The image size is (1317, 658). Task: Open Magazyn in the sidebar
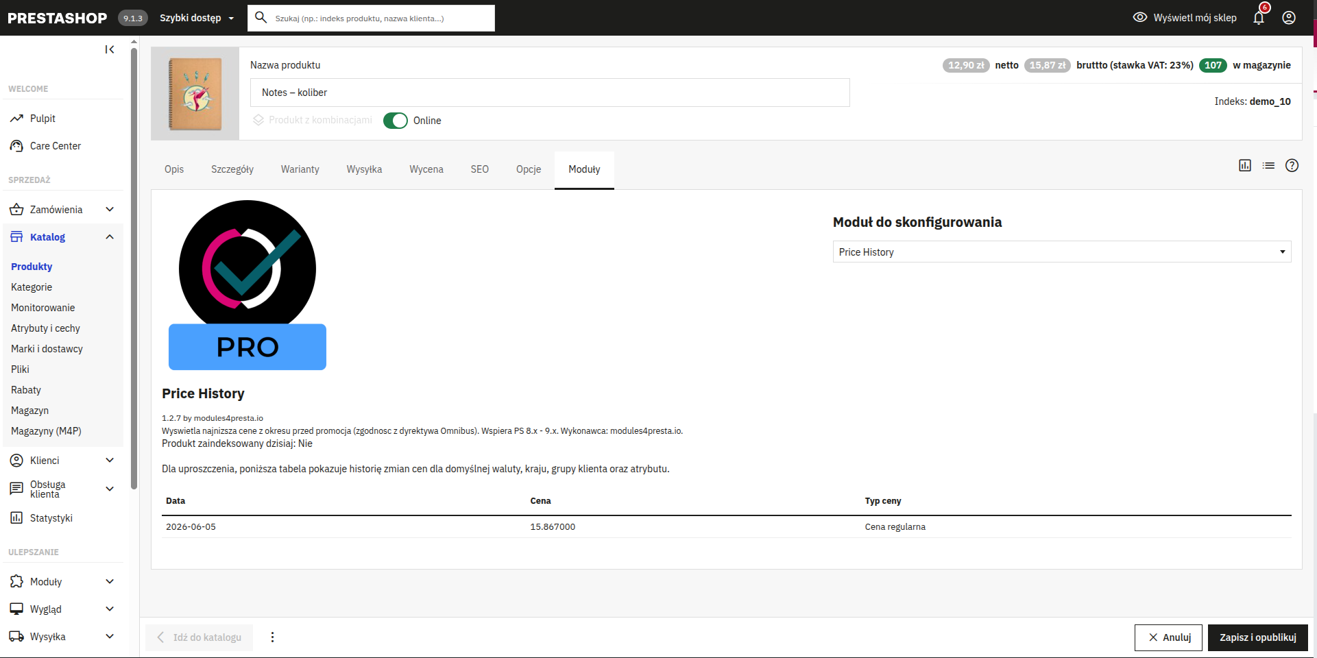29,411
